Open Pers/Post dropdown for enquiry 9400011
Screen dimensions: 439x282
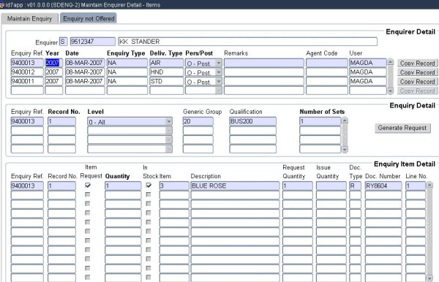(219, 82)
